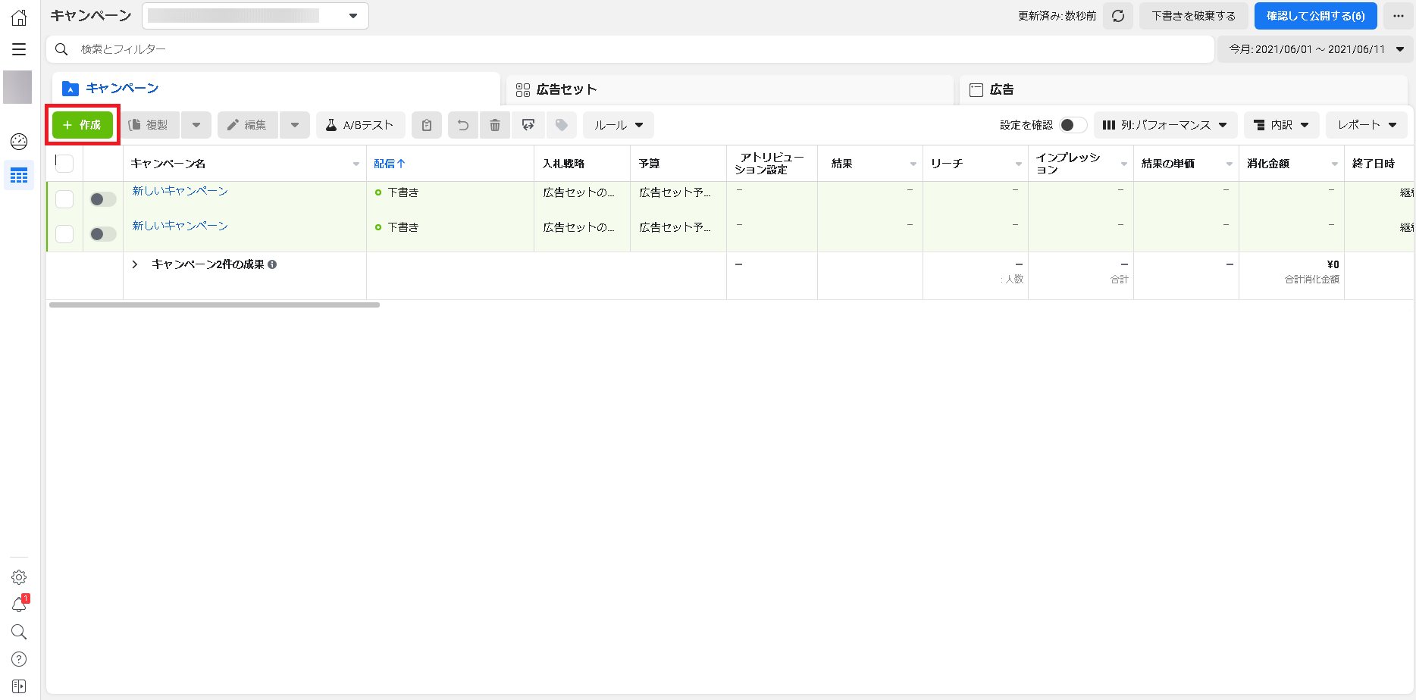This screenshot has width=1416, height=700.
Task: Click 確認して公開する(6) button
Action: 1315,16
